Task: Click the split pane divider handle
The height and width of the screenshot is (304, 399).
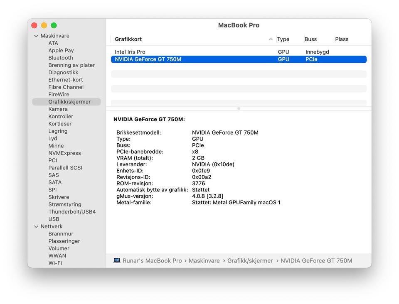Action: (239, 108)
